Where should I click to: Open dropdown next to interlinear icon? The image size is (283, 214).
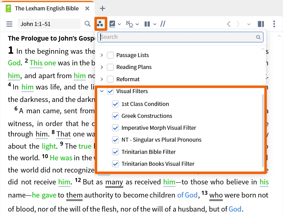click(x=137, y=24)
